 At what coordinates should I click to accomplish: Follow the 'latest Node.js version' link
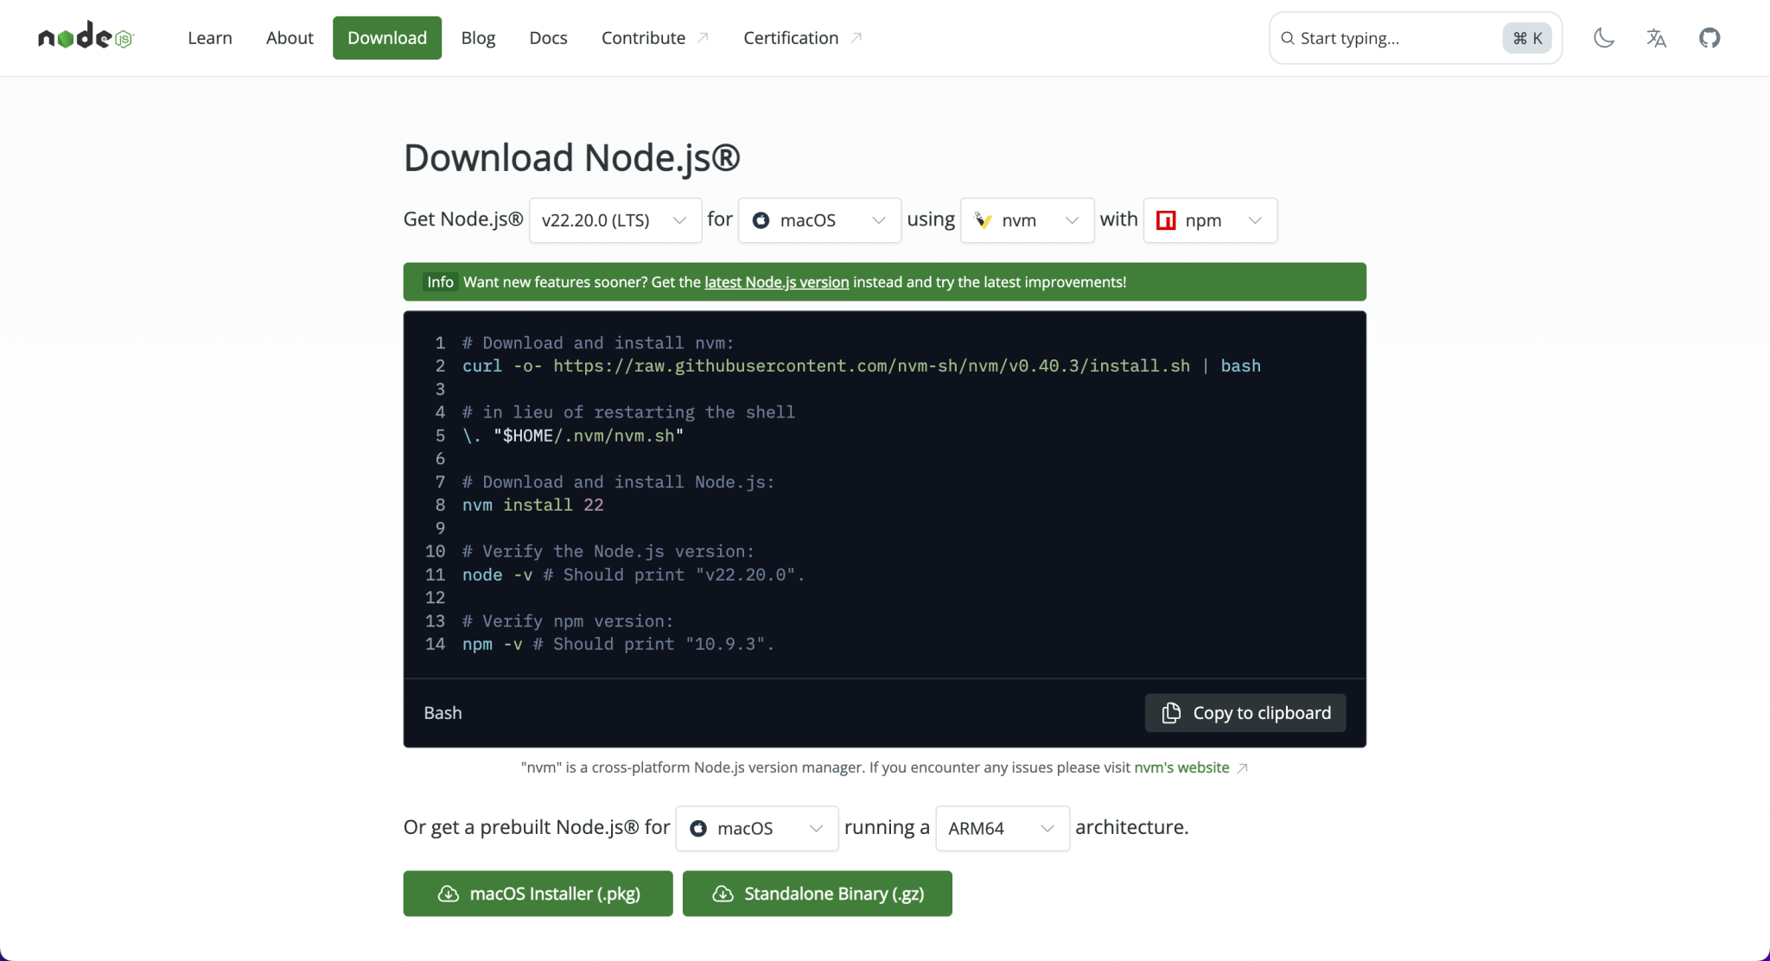click(776, 282)
